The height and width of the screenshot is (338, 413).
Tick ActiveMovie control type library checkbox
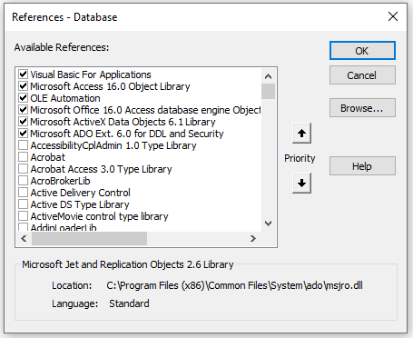tap(23, 216)
